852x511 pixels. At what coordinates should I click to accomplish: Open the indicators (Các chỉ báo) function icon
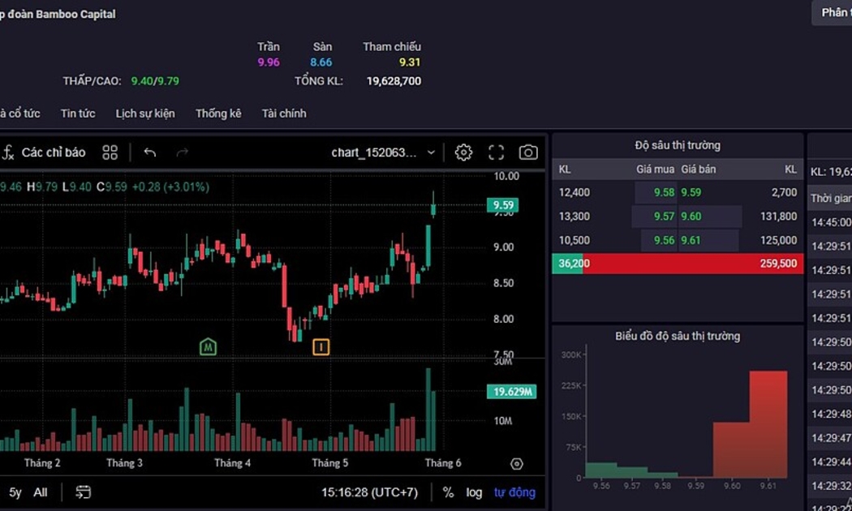(x=9, y=152)
